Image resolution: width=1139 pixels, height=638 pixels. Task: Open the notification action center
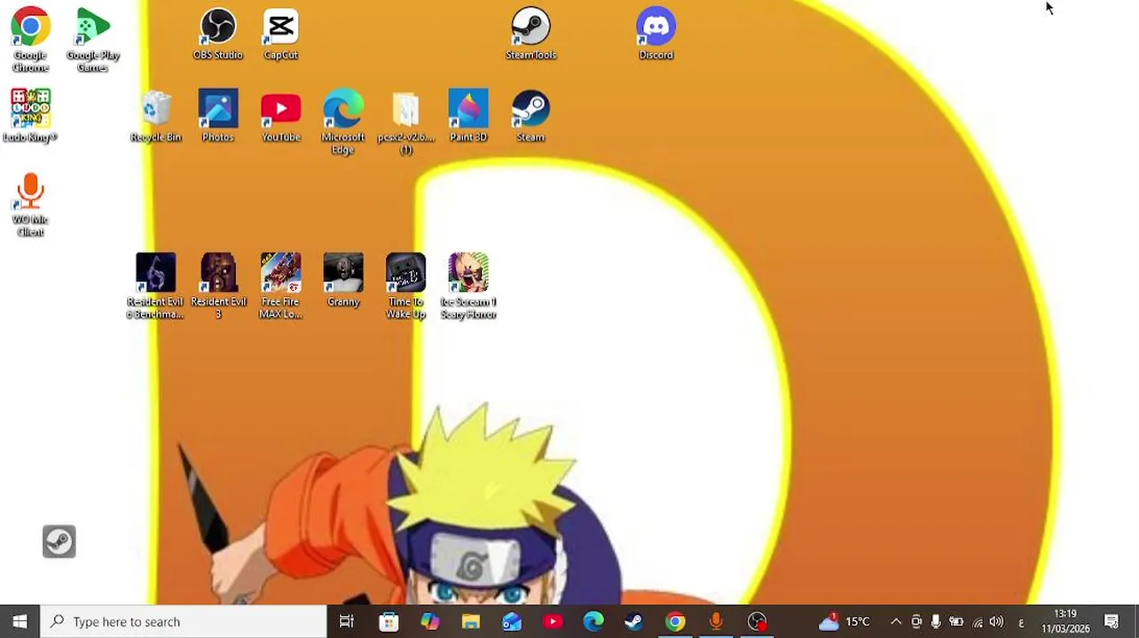click(1112, 622)
